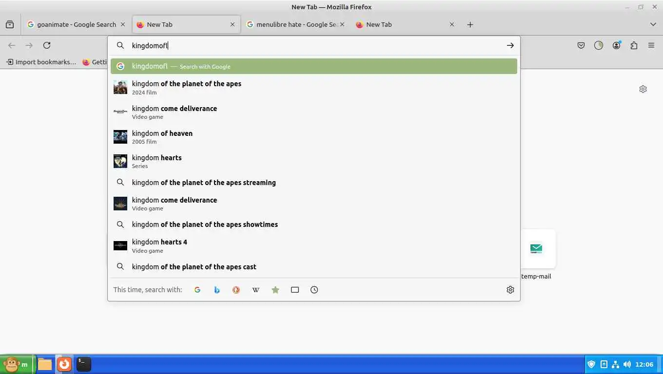Search this time with Google icon
The width and height of the screenshot is (663, 374).
coord(197,290)
